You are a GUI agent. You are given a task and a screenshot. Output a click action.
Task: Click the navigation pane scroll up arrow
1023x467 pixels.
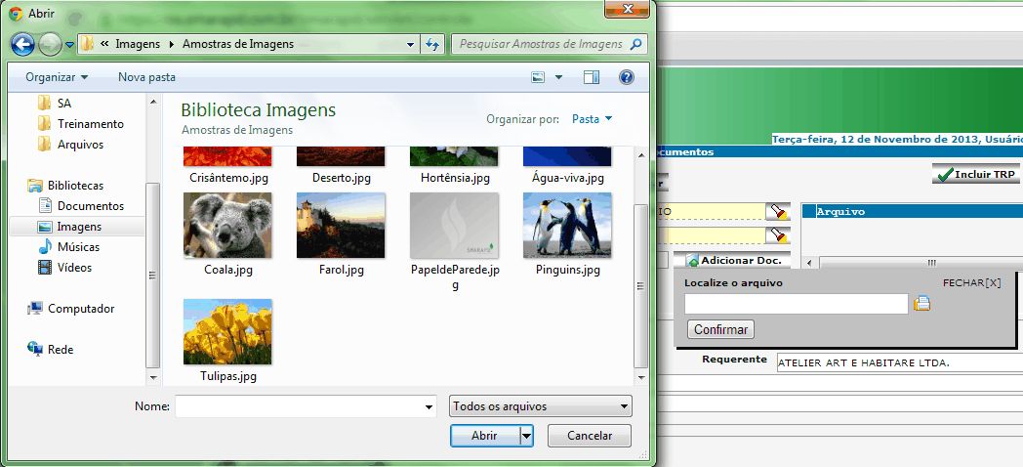tap(152, 102)
